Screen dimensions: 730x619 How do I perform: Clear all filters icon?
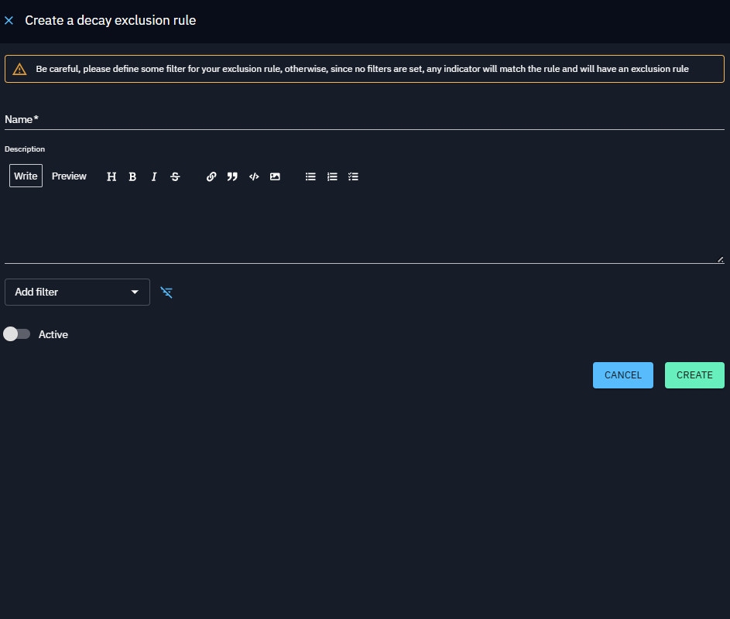click(166, 292)
